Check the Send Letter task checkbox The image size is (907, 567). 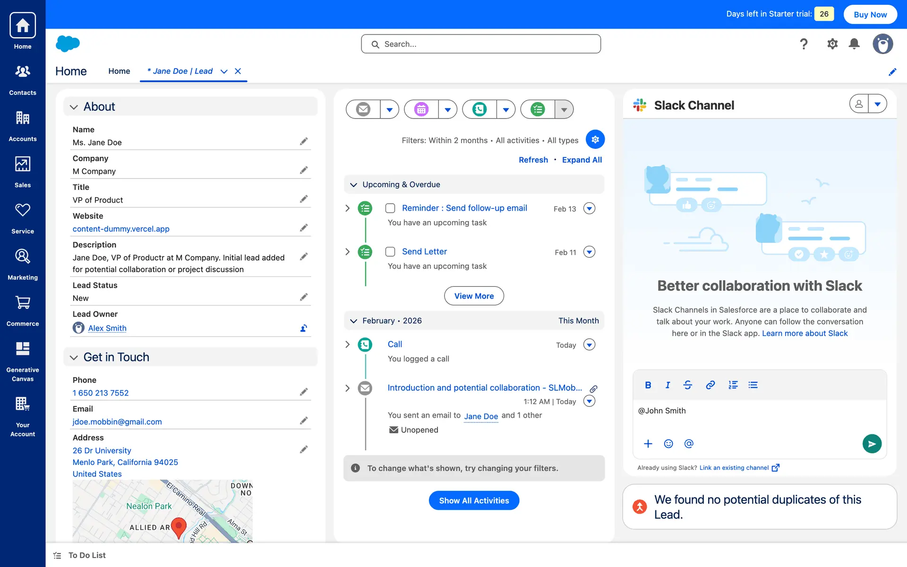[x=390, y=252]
